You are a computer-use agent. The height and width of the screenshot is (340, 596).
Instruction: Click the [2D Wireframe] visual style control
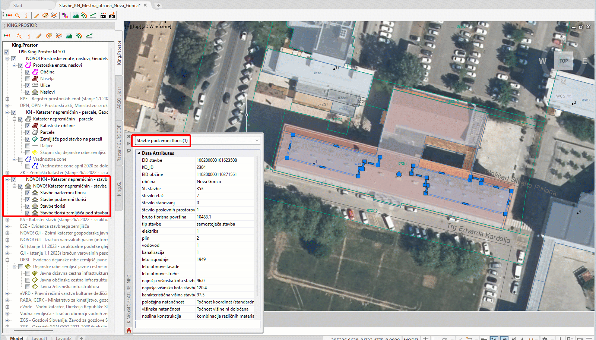[x=157, y=26]
